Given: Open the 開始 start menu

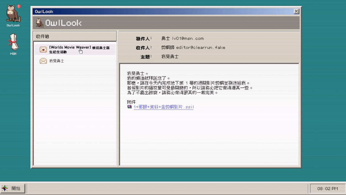Looking at the screenshot, I should [13, 188].
